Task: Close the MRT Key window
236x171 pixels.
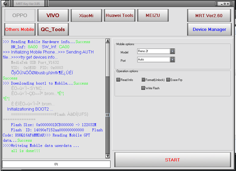Action: coord(228,4)
